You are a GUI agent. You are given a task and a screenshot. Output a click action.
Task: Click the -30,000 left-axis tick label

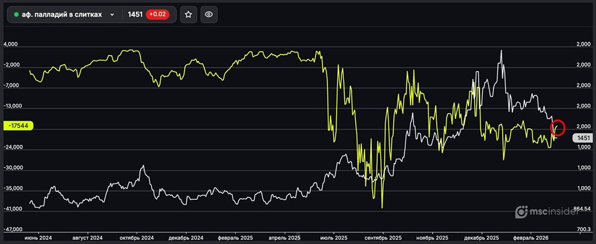tap(12, 168)
